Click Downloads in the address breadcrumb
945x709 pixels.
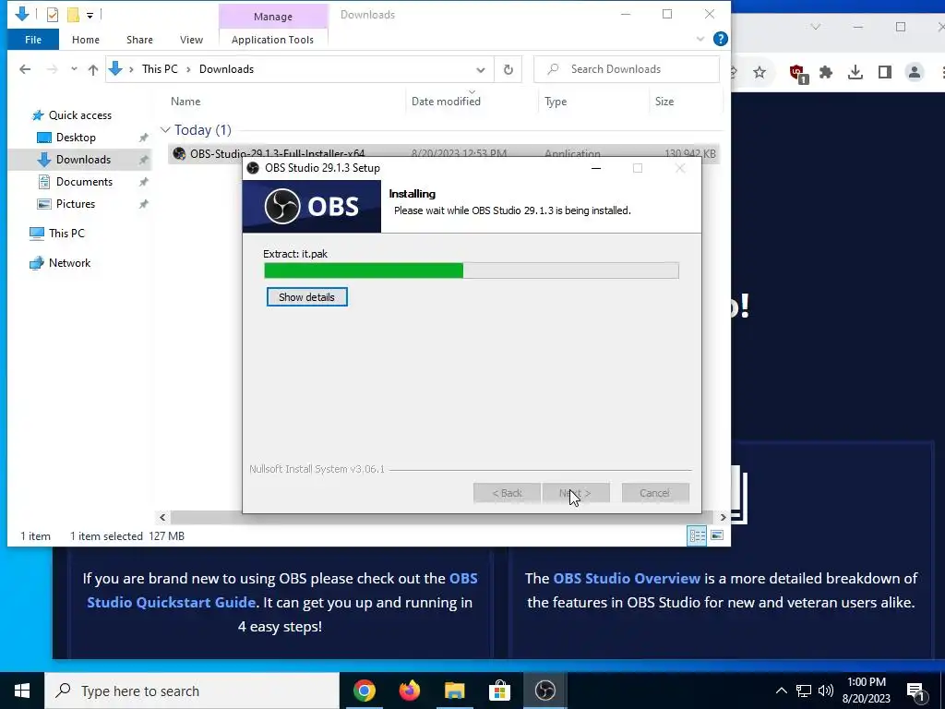coord(227,69)
